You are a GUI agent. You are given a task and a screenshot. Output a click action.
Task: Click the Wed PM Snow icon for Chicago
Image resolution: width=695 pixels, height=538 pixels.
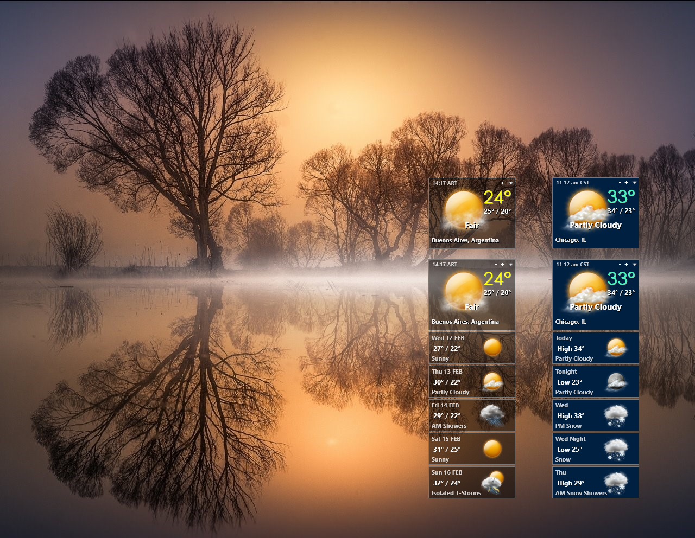tap(616, 415)
